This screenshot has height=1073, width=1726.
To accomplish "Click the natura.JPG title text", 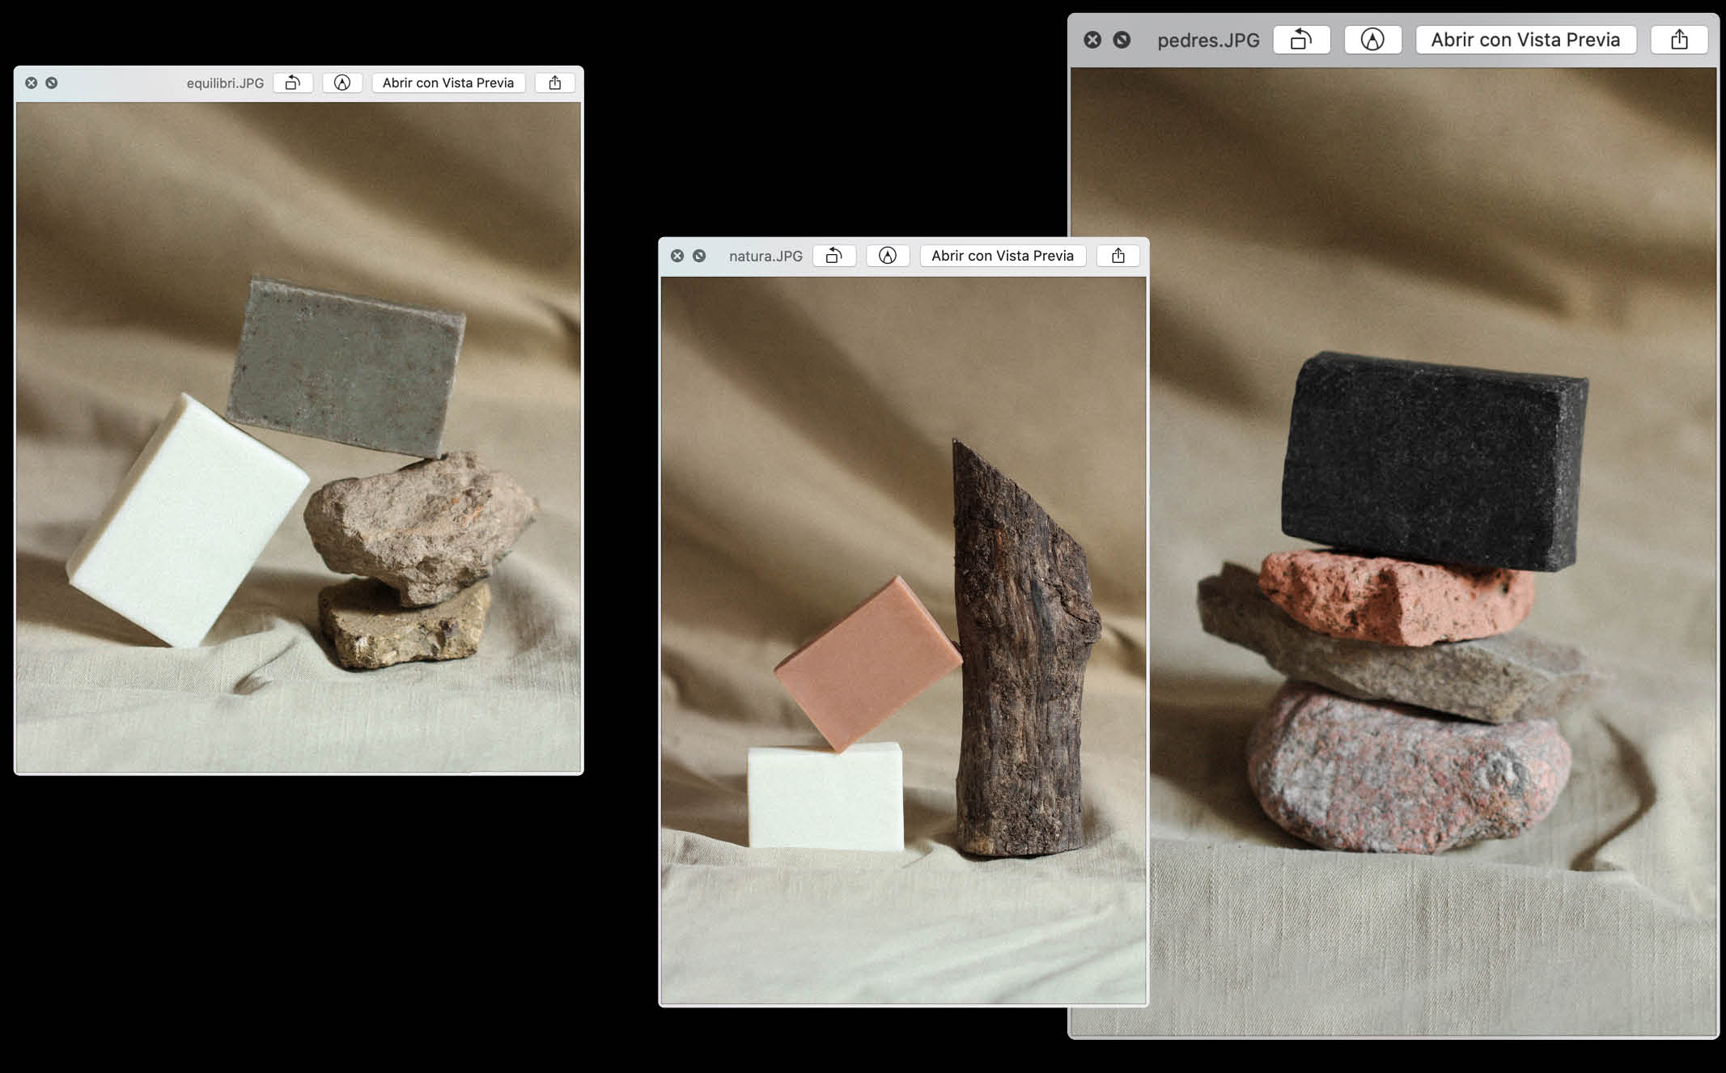I will (x=765, y=256).
